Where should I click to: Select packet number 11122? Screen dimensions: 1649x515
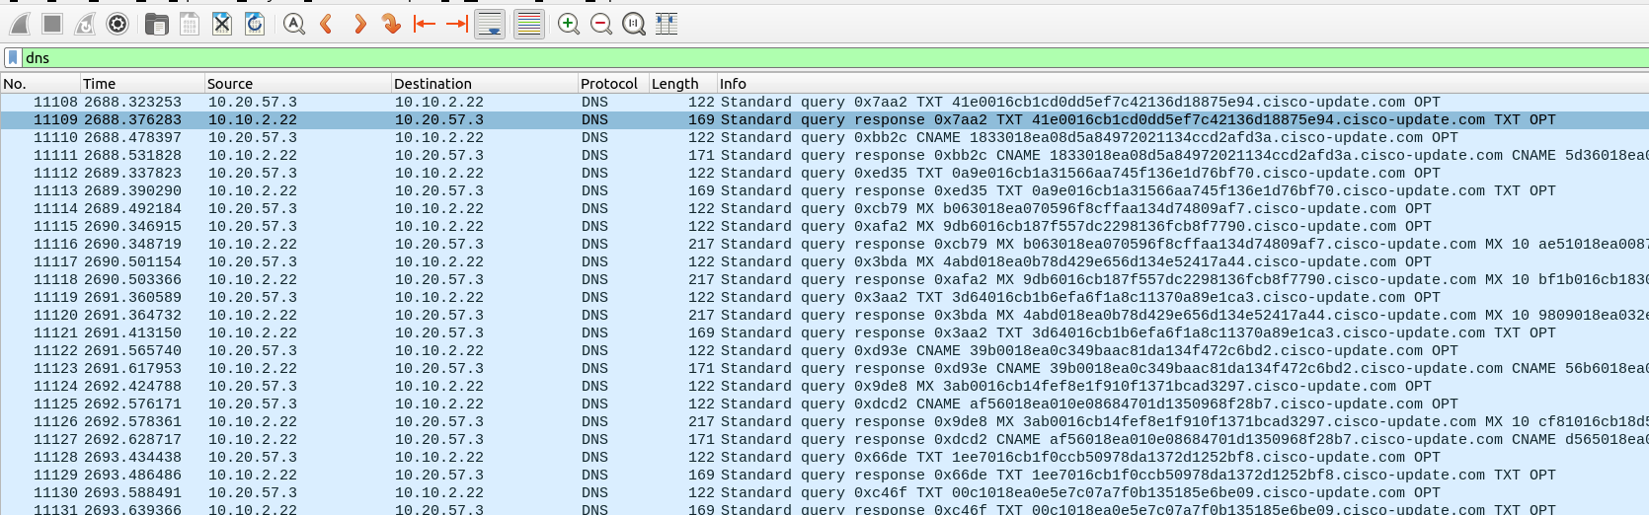coord(824,350)
